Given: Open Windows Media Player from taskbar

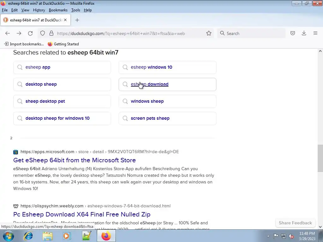Looking at the screenshot, I should pos(67,236).
